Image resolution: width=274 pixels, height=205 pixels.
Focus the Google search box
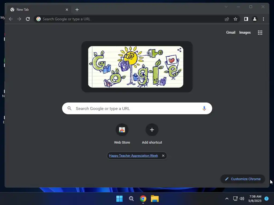click(137, 108)
